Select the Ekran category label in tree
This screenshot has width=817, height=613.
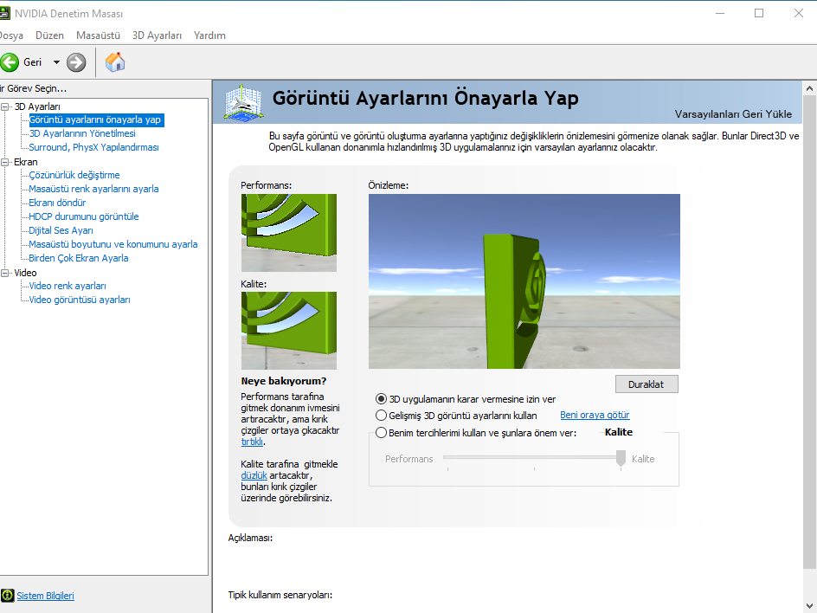click(x=26, y=162)
